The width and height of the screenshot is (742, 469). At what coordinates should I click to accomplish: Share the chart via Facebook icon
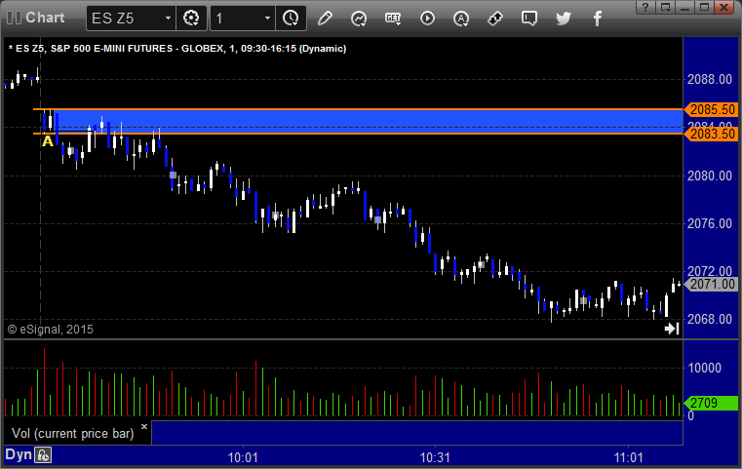tap(597, 19)
